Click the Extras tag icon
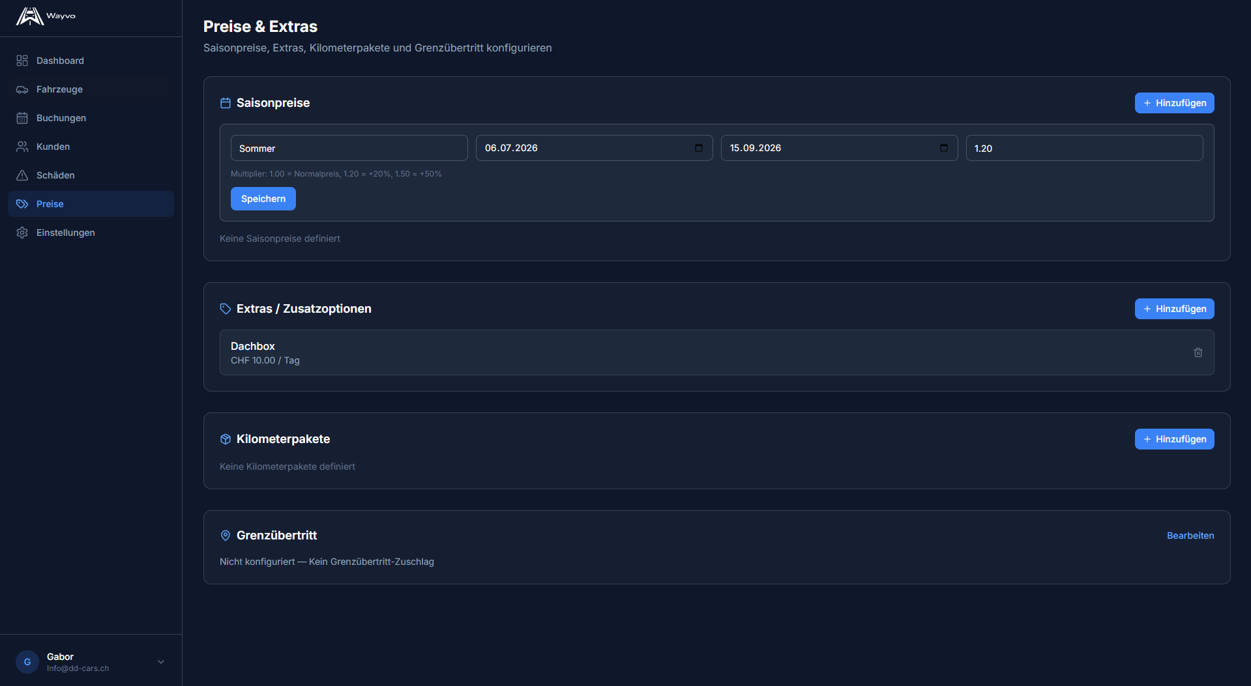This screenshot has height=686, width=1251. pyautogui.click(x=226, y=309)
